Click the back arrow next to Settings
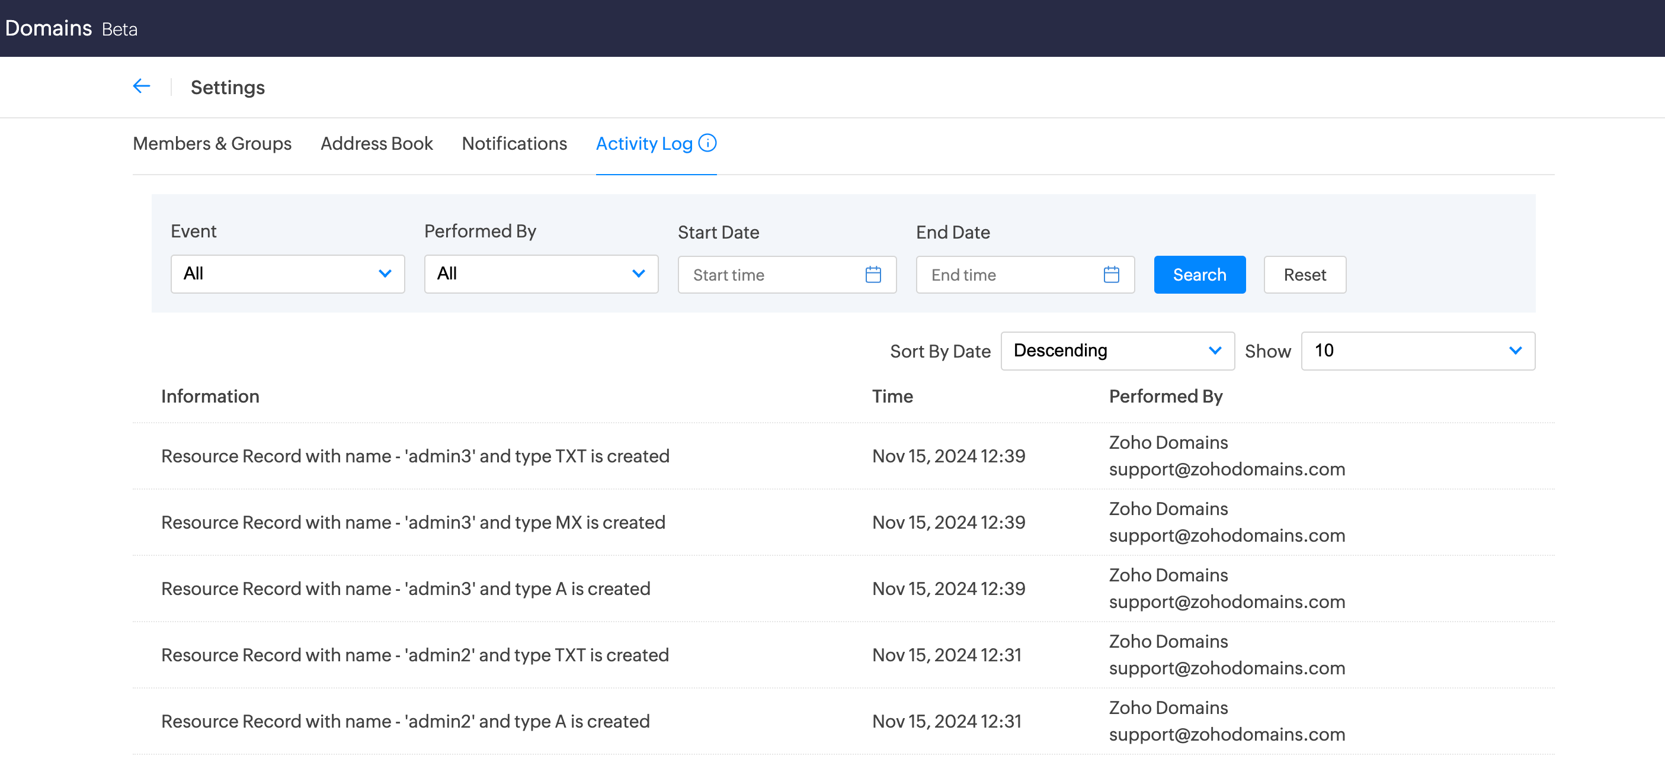1665x759 pixels. [x=142, y=86]
